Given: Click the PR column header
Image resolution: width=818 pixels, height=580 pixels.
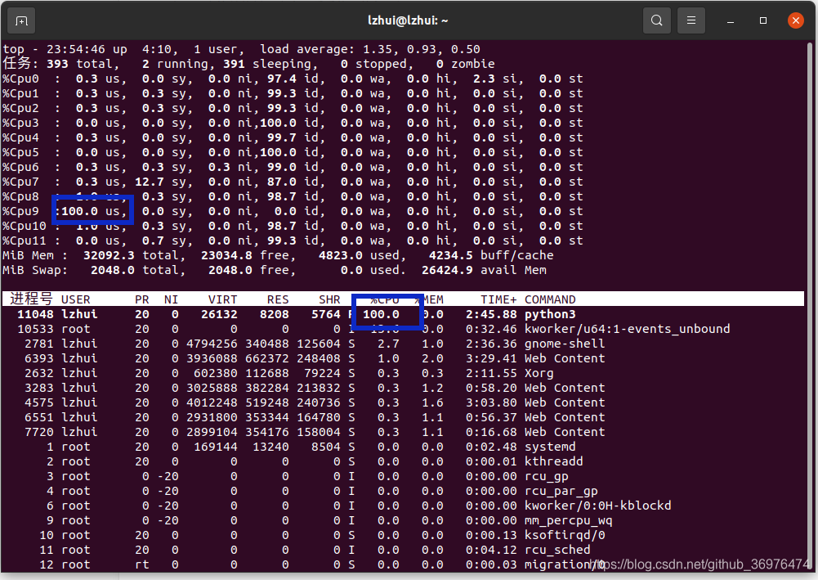Looking at the screenshot, I should pyautogui.click(x=142, y=299).
